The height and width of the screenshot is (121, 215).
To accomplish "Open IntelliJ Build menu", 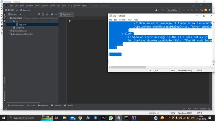I will (52, 5).
